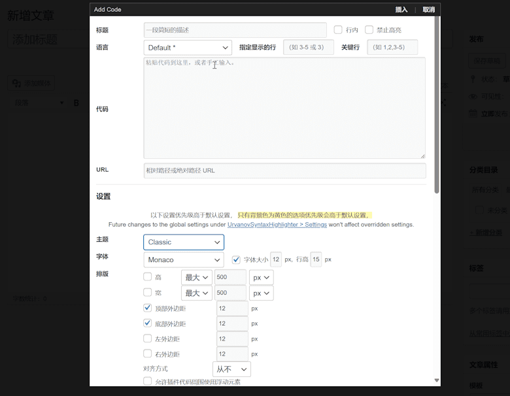Enable the 宽 width checkbox
The width and height of the screenshot is (510, 396).
pos(147,292)
